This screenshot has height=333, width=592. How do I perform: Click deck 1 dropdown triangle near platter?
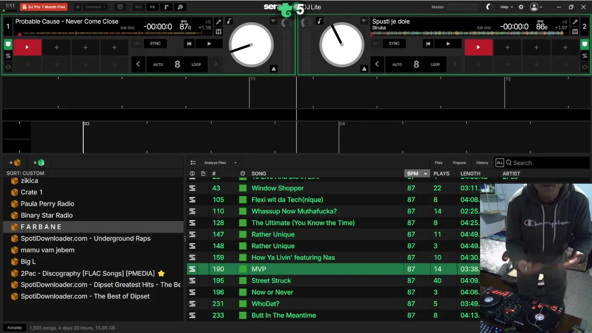click(273, 21)
